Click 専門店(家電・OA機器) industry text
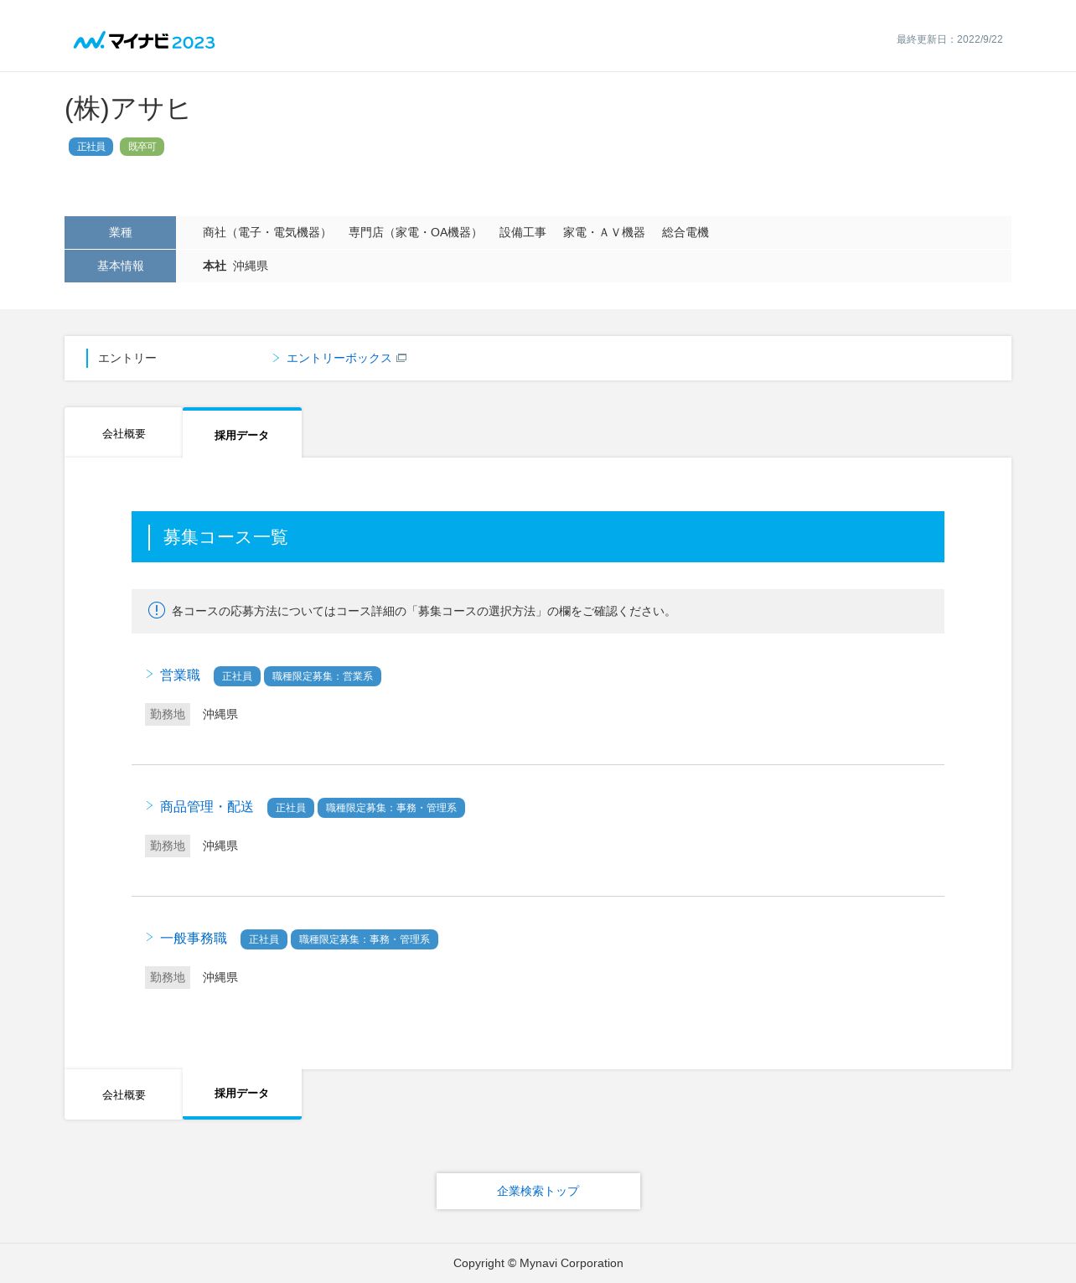This screenshot has height=1283, width=1076. [416, 232]
